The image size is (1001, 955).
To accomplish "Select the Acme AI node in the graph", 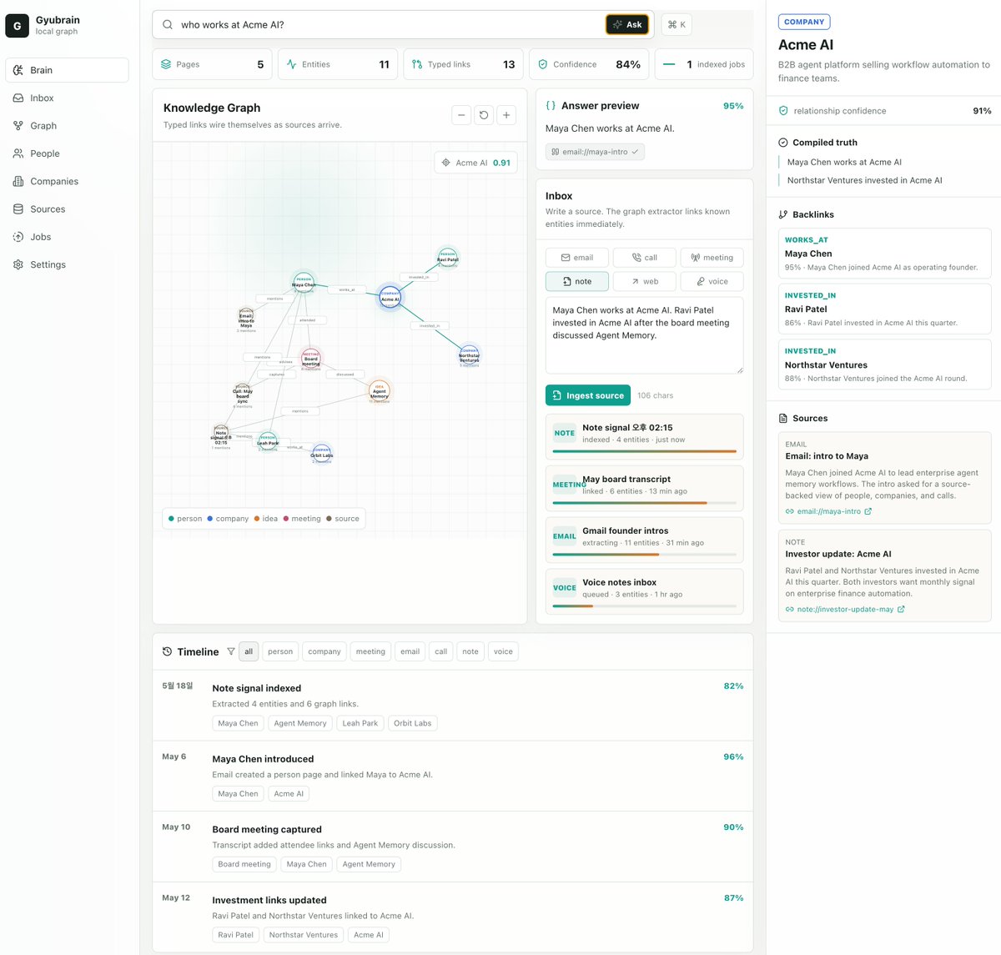I will pyautogui.click(x=390, y=296).
